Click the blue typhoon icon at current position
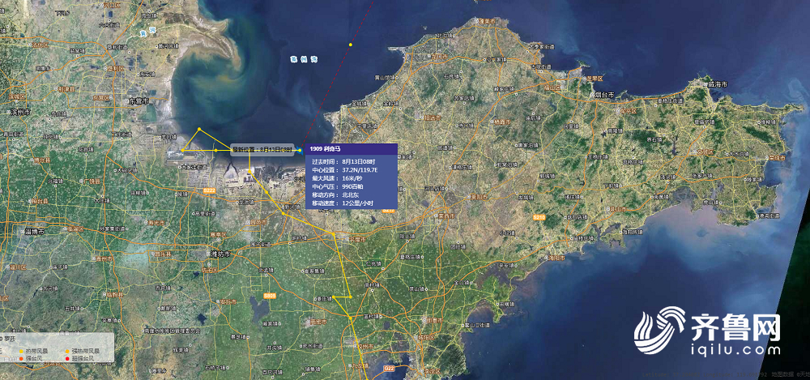The image size is (810, 380). click(299, 150)
